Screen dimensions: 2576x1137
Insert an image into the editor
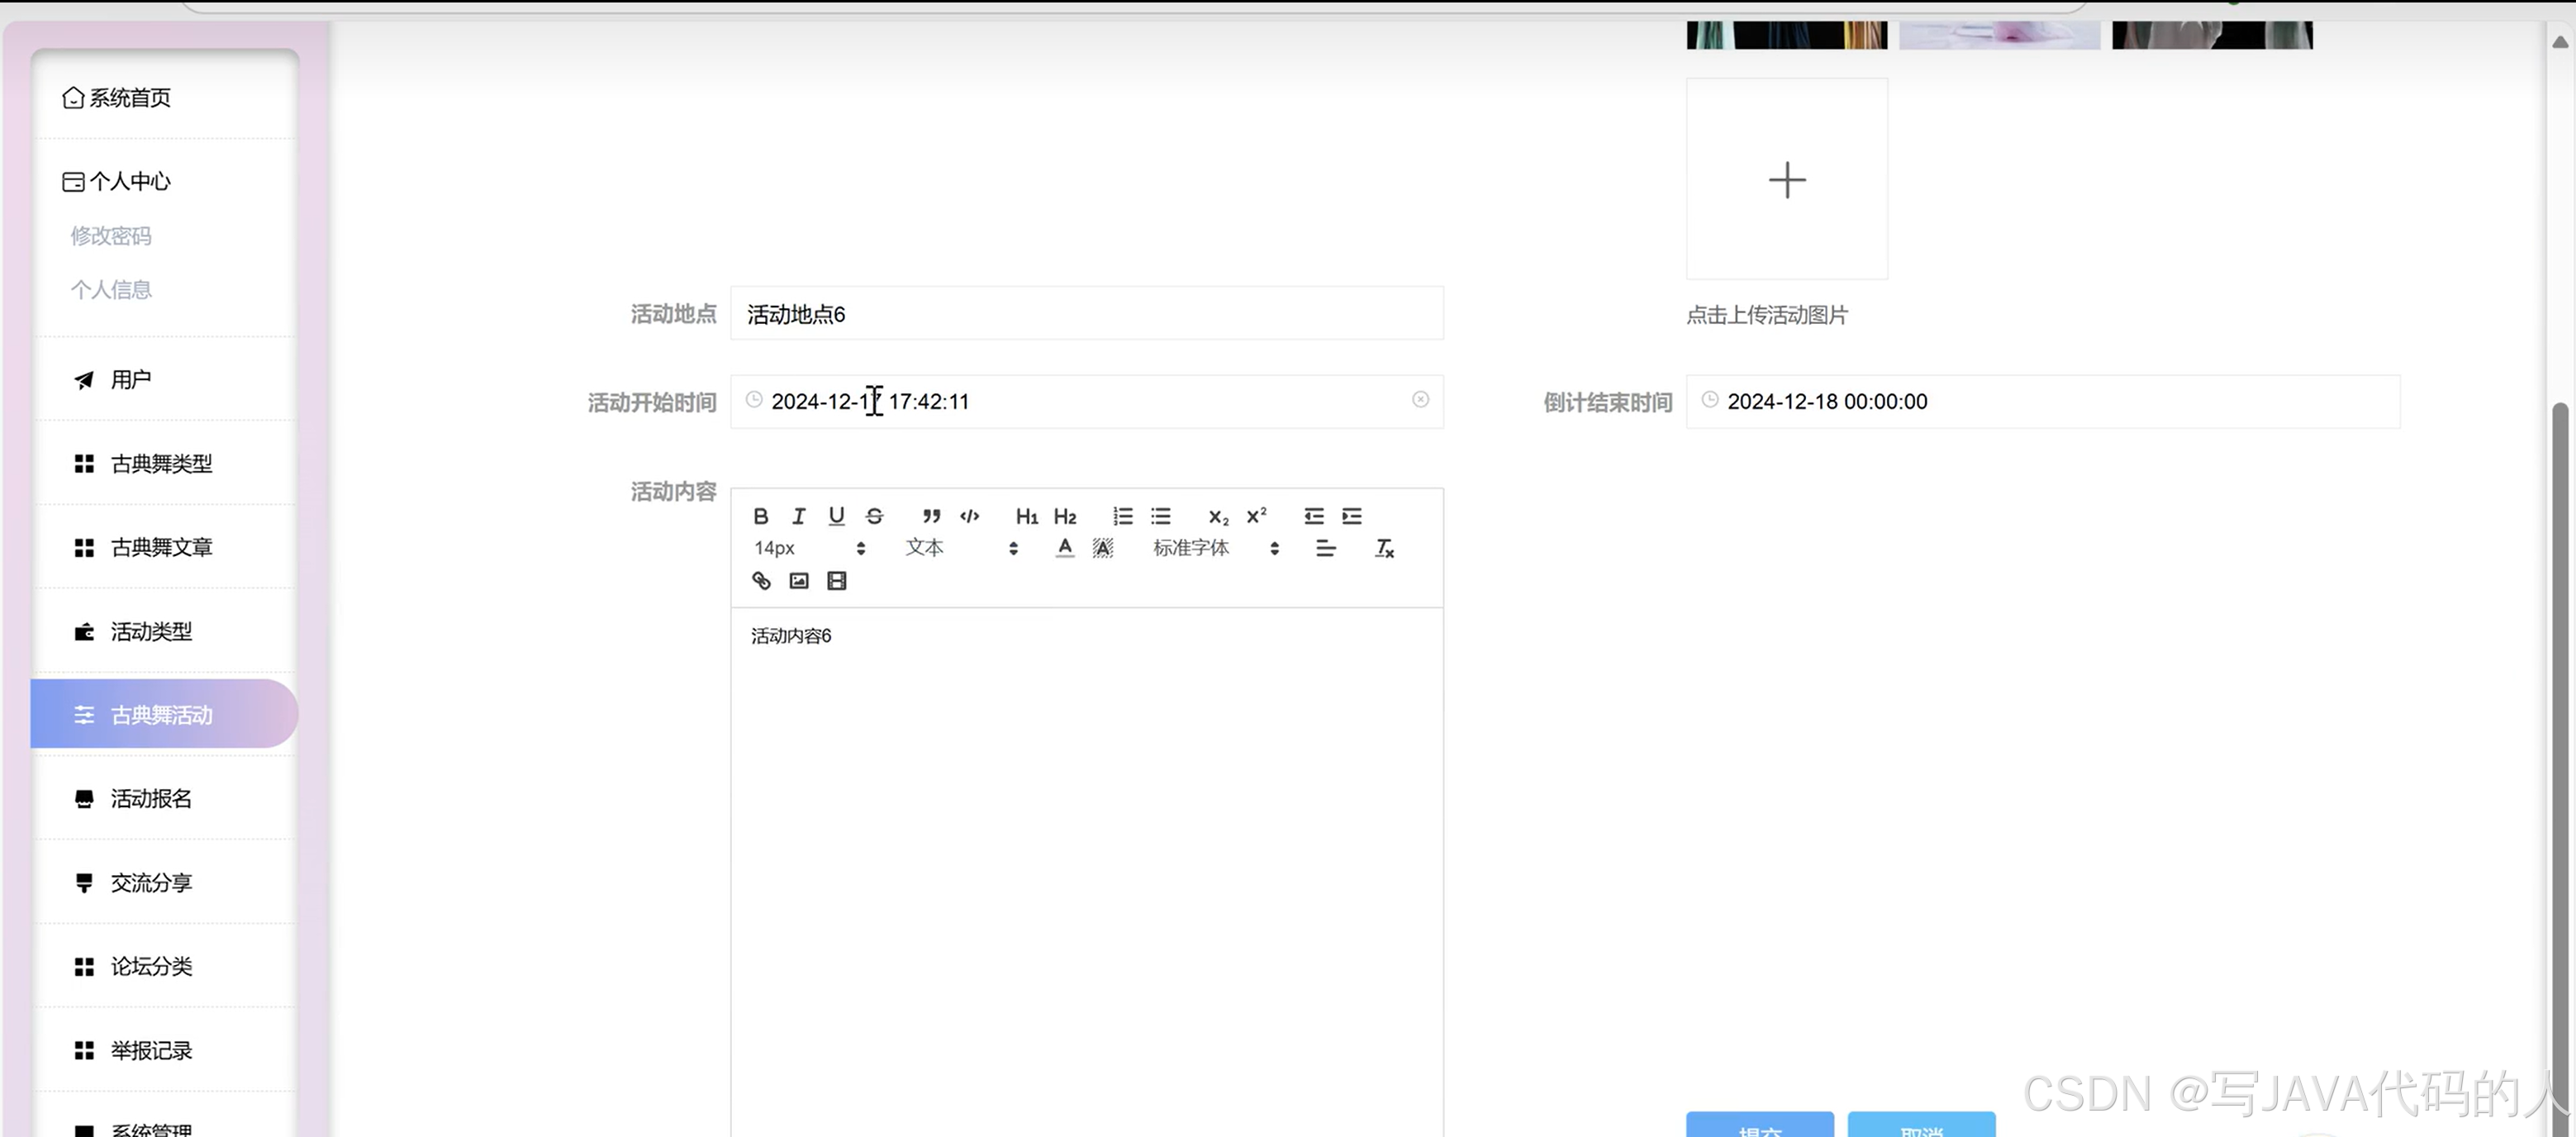tap(798, 580)
